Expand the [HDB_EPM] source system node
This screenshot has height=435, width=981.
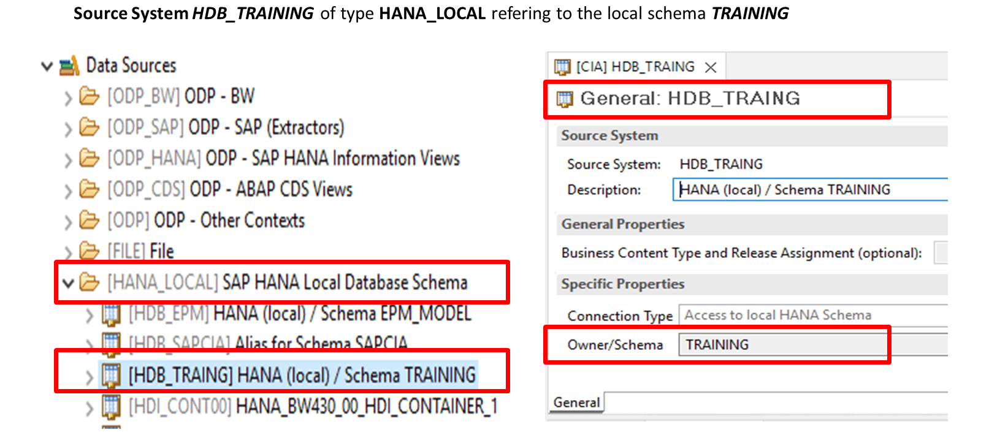coord(90,315)
